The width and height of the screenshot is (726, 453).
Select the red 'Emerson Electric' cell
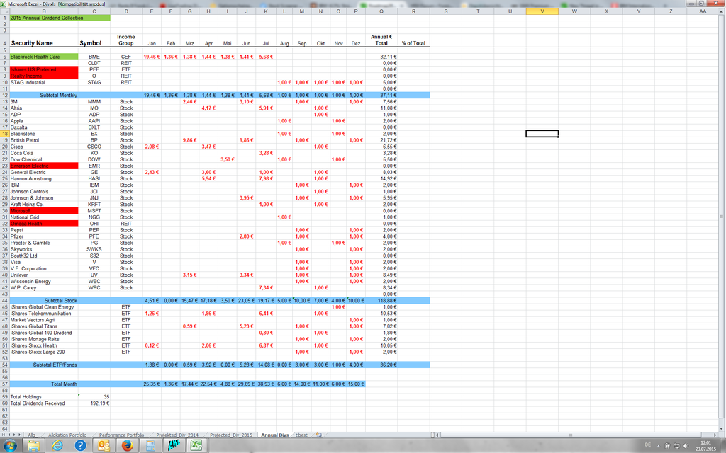44,166
